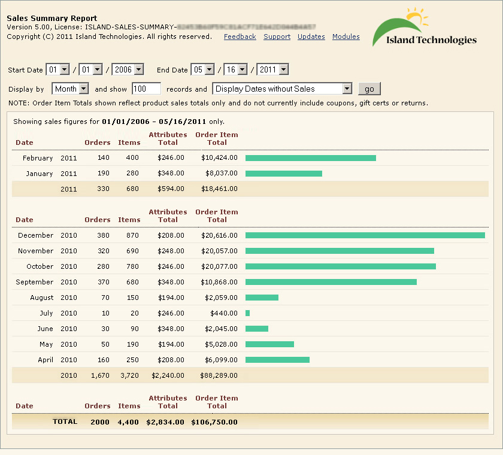This screenshot has width=503, height=455.
Task: Select the April 2010 date cell
Action: 57,360
